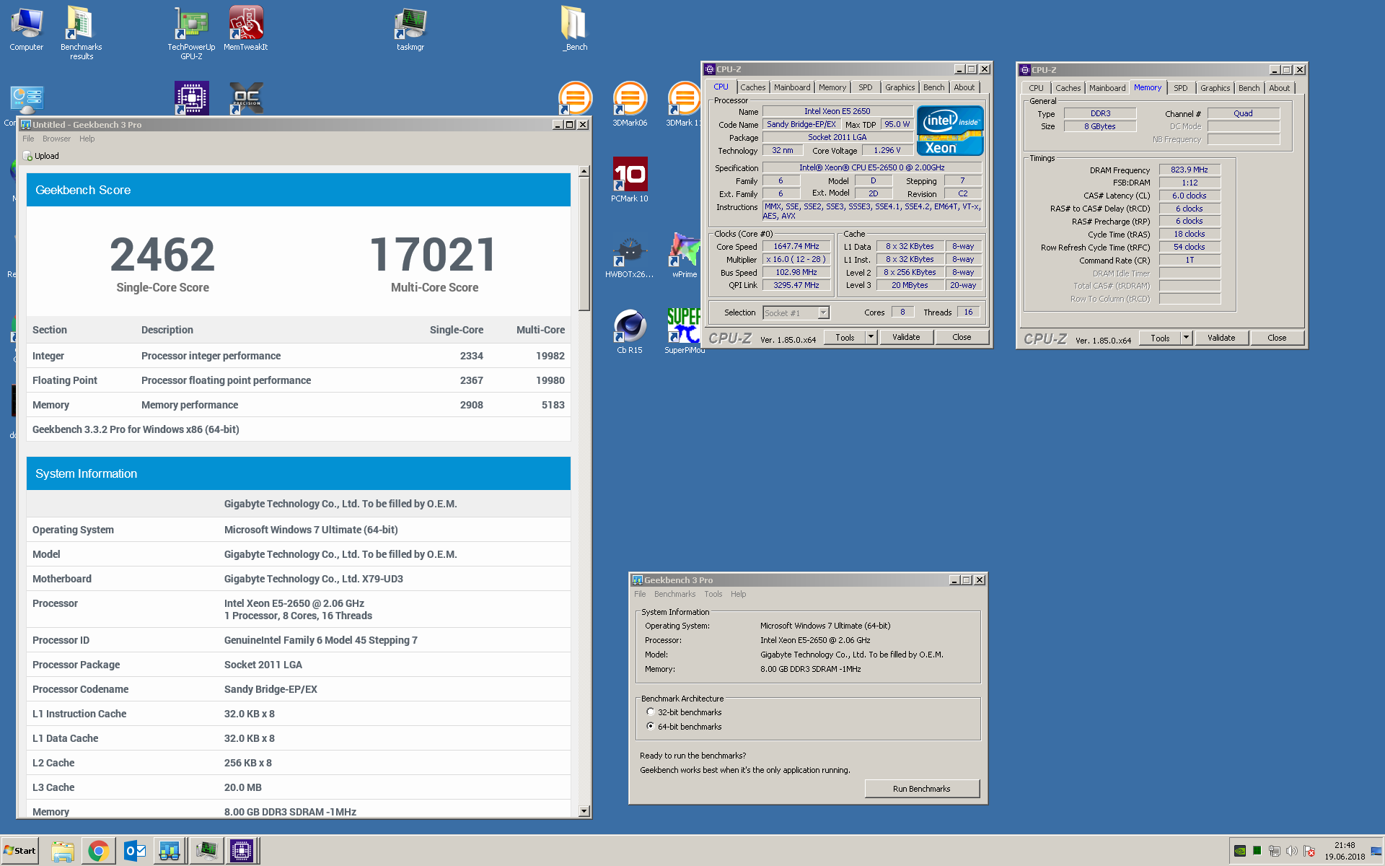Open Help menu in Geekbench results window
The width and height of the screenshot is (1385, 866).
[87, 139]
